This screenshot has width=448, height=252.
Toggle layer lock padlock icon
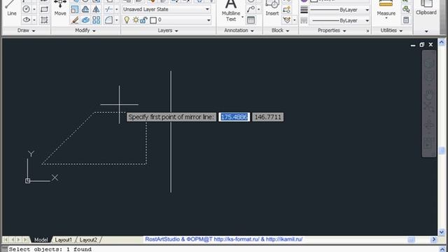[x=143, y=20]
